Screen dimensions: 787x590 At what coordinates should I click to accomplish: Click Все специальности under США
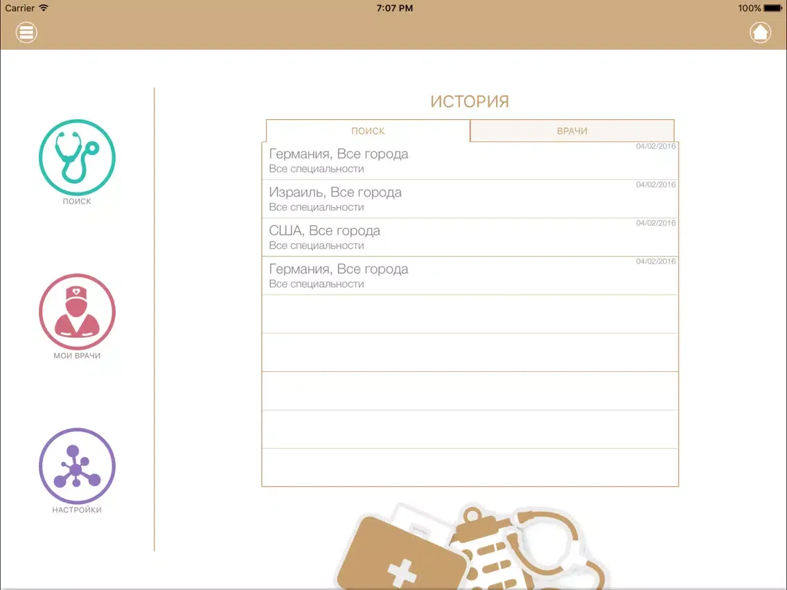316,246
